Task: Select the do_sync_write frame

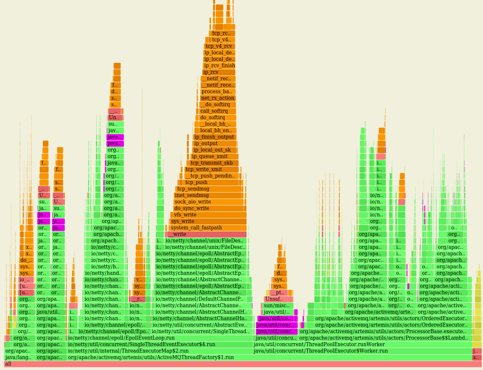Action: 209,208
